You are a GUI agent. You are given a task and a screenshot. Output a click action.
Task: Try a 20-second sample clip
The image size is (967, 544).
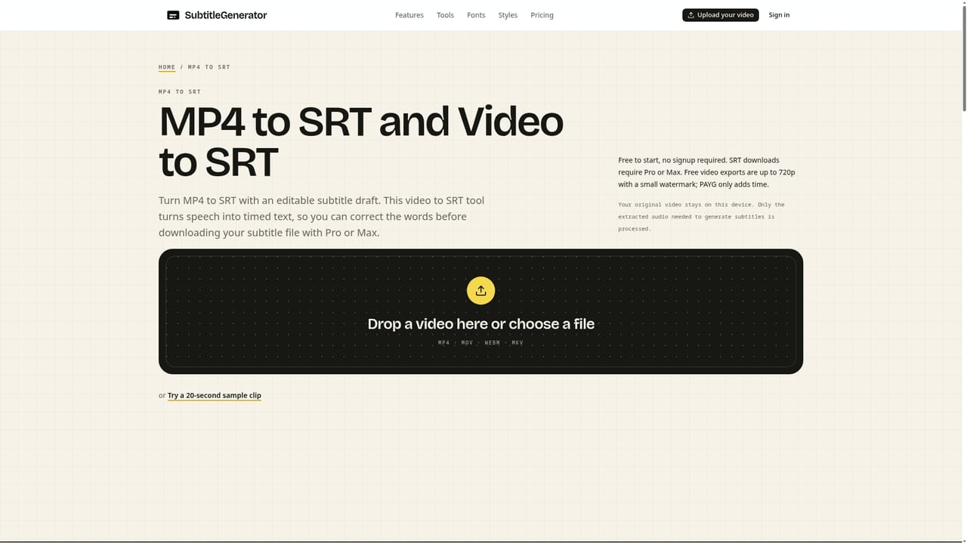(215, 395)
